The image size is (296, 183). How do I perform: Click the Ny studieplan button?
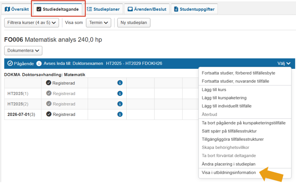tap(134, 23)
